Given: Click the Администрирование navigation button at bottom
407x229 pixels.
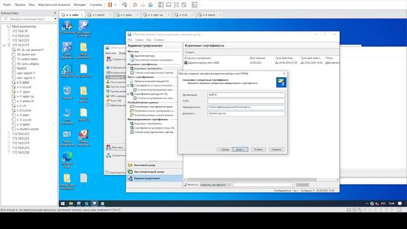Looking at the screenshot, I should pyautogui.click(x=154, y=178).
